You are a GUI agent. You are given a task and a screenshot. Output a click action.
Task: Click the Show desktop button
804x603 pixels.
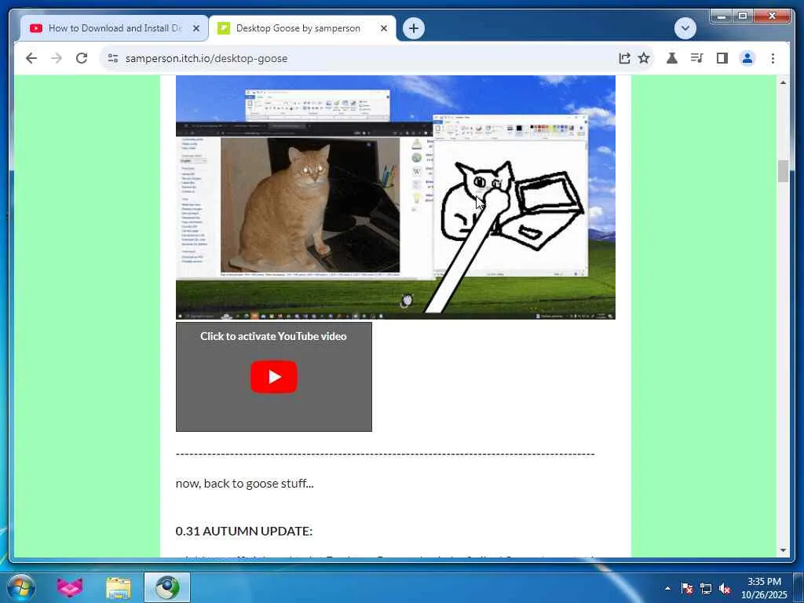pos(799,587)
